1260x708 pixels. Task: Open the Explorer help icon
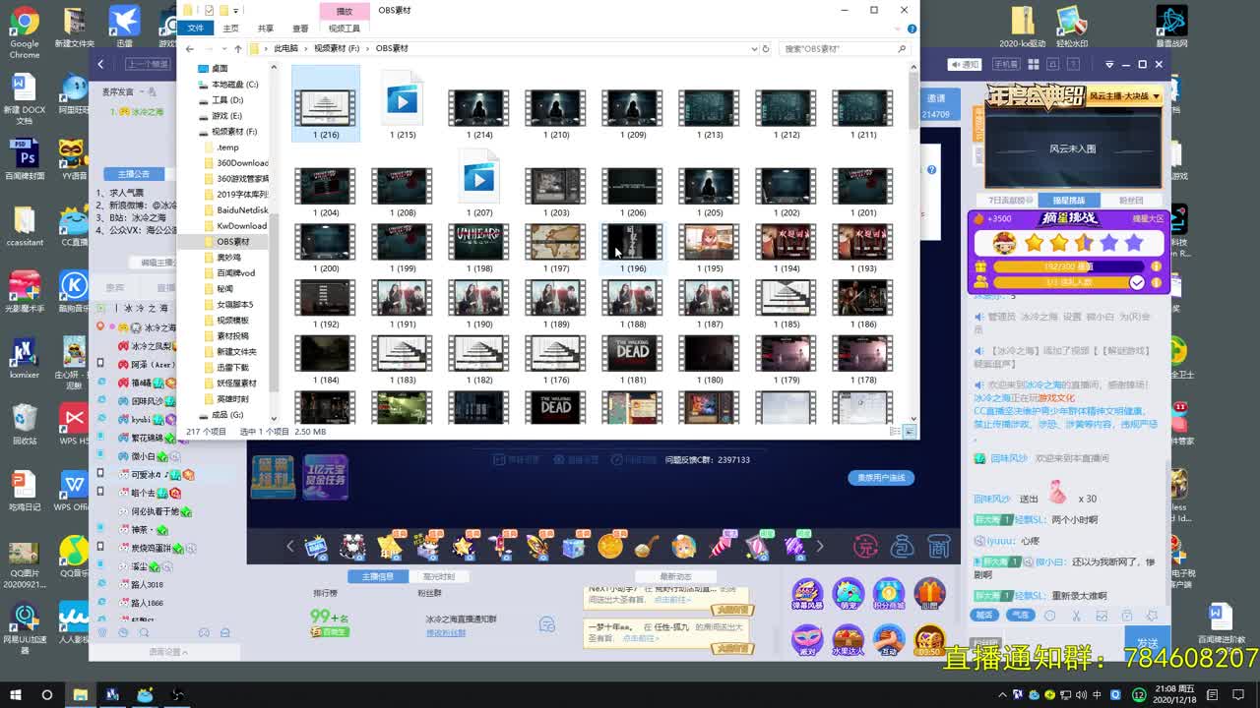(x=912, y=29)
